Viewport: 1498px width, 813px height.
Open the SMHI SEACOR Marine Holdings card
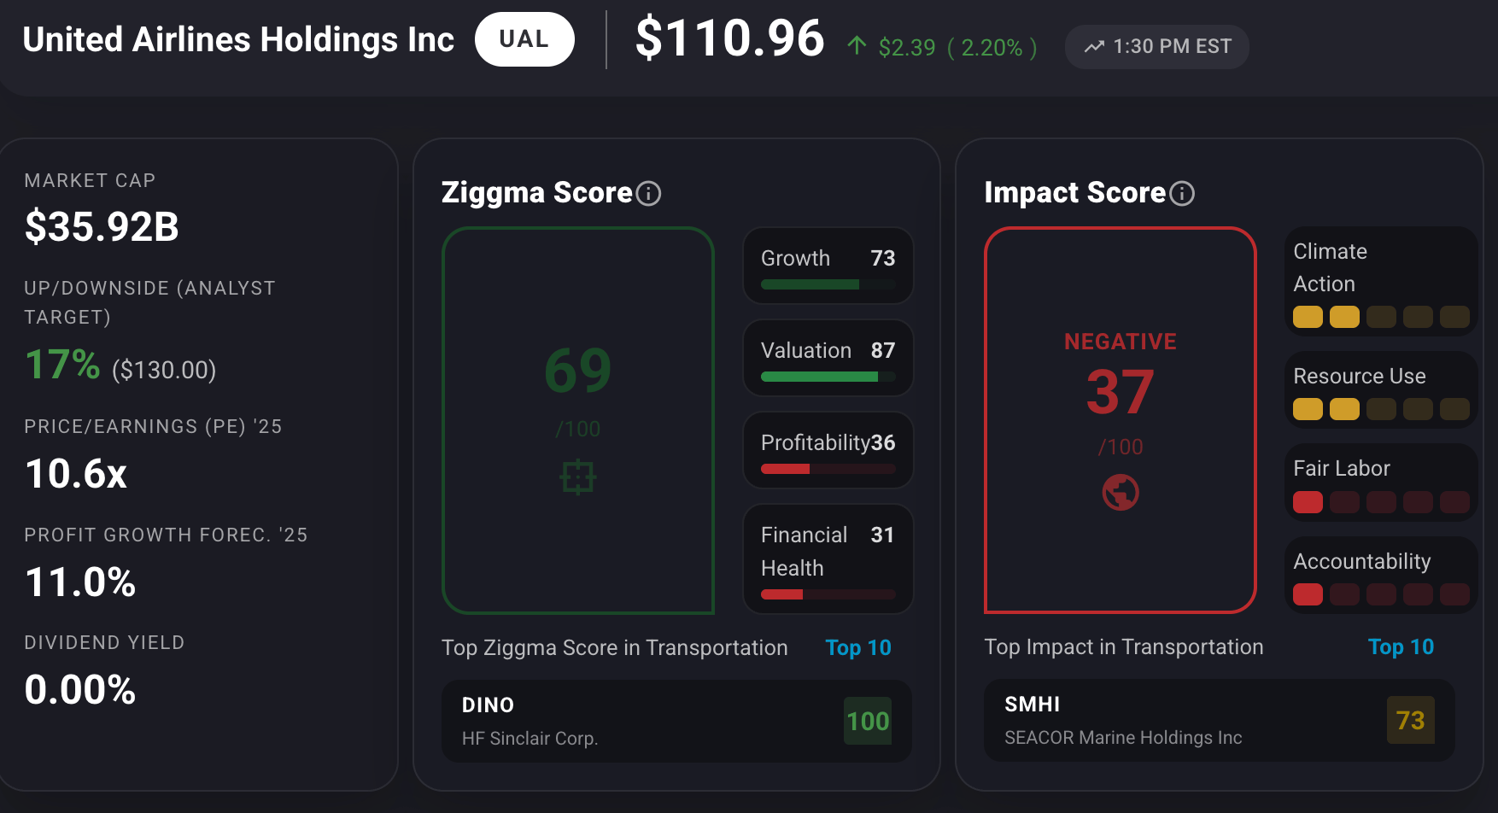1219,720
